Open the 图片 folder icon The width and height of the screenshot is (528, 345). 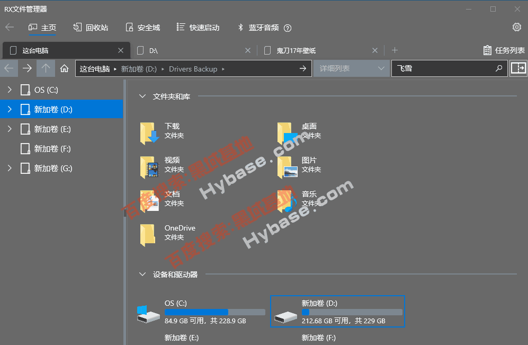287,167
